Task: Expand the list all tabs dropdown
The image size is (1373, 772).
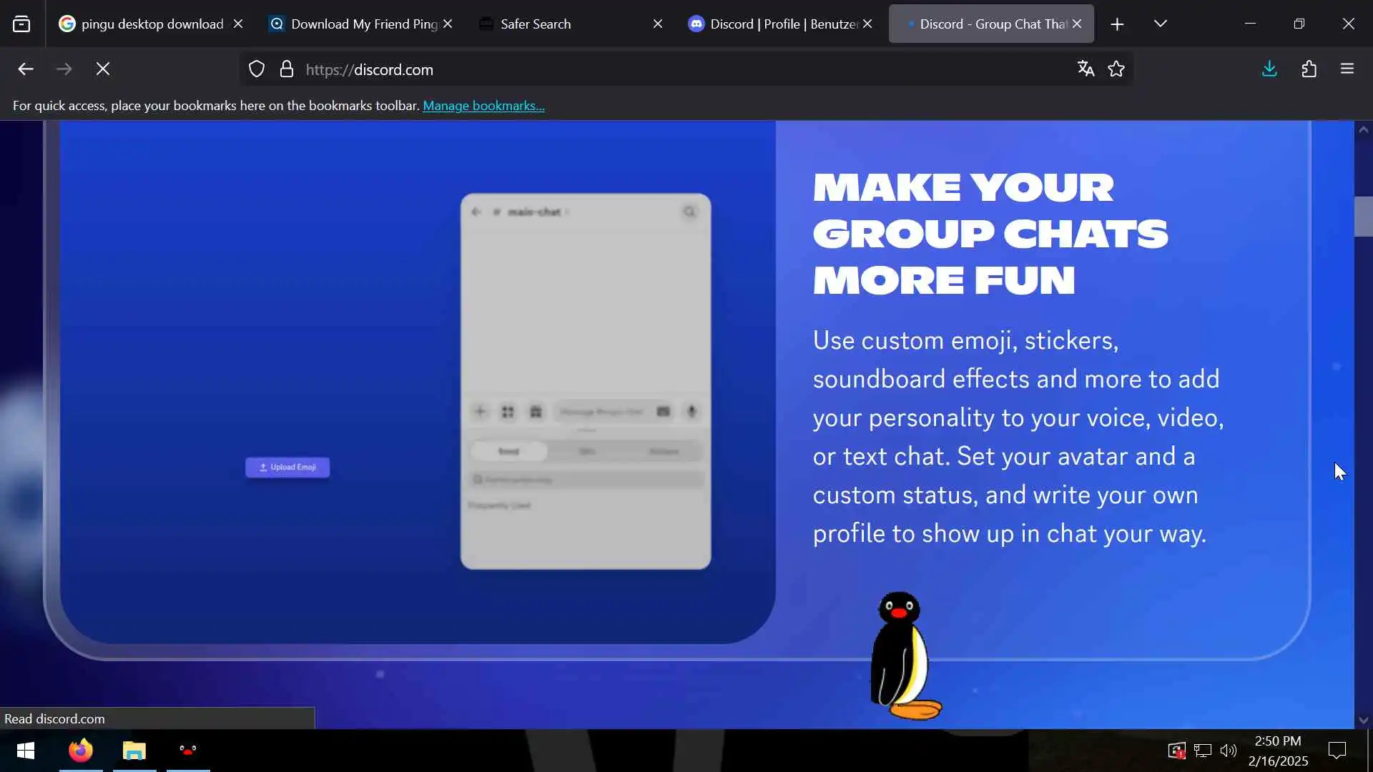Action: [x=1161, y=24]
